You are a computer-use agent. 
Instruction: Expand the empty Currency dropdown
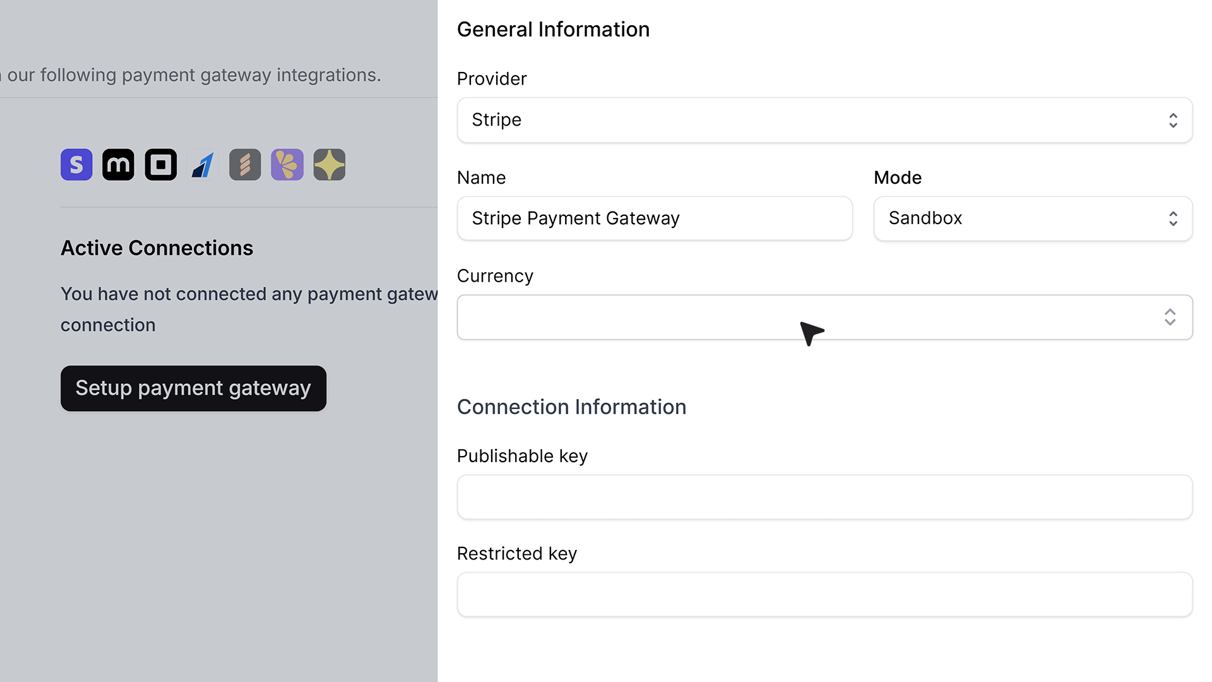824,317
